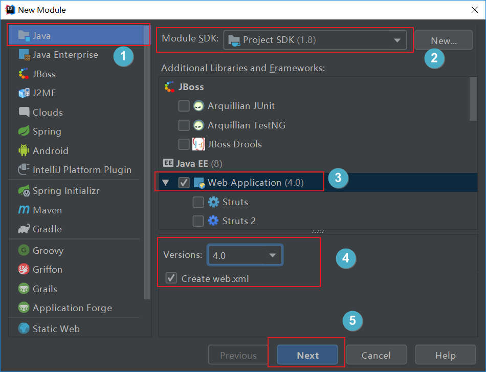Tick the JBoss Drools checkbox

coord(184,144)
